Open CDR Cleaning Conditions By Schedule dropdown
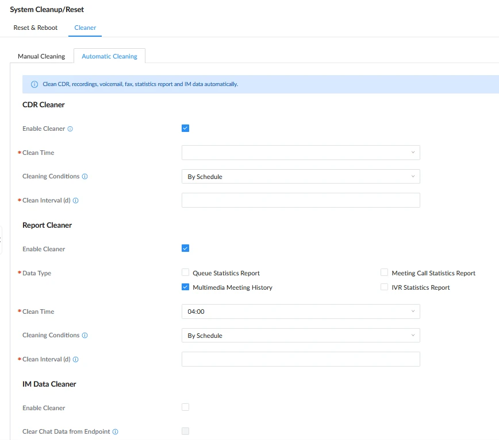Viewport: 499px width, 440px height. tap(301, 177)
